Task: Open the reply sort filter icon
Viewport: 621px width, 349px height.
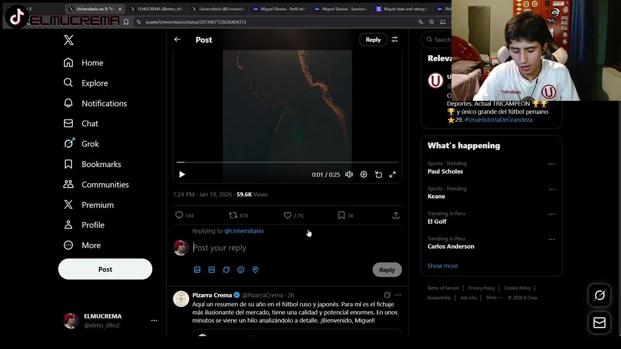Action: tap(395, 40)
